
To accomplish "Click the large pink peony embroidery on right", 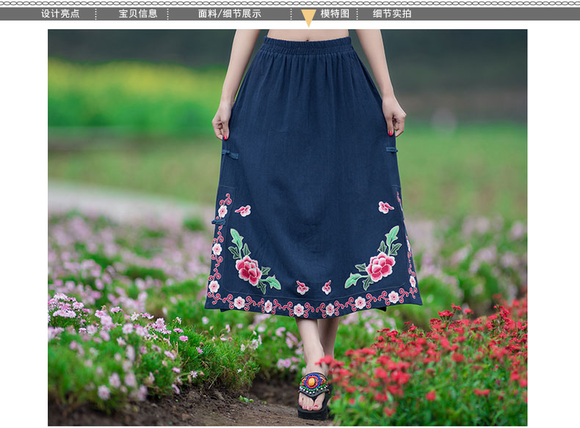I will [380, 266].
